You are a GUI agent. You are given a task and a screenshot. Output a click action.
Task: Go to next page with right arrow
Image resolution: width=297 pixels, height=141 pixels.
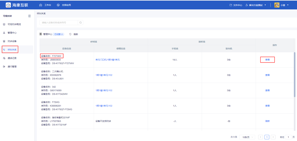click(x=273, y=137)
